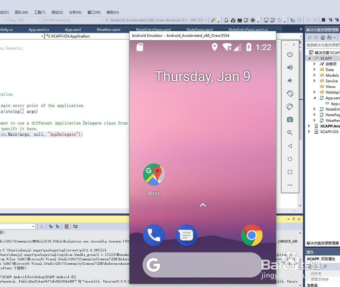
Task: Toggle the bookmark icon in toolbar
Action: point(323,20)
